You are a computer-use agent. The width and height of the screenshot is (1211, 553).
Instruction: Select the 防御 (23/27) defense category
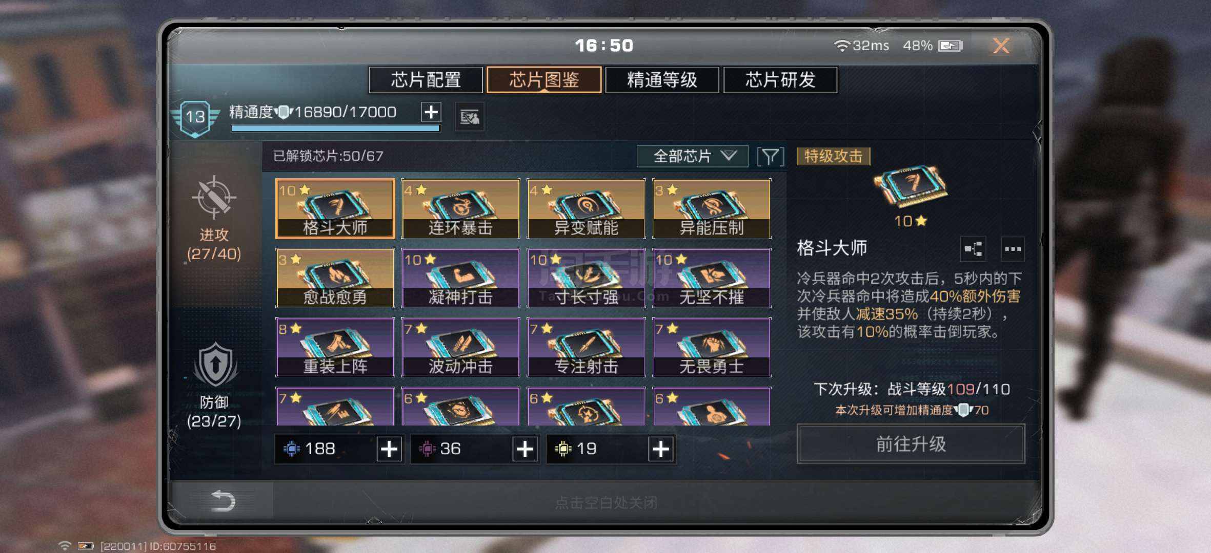[x=214, y=385]
